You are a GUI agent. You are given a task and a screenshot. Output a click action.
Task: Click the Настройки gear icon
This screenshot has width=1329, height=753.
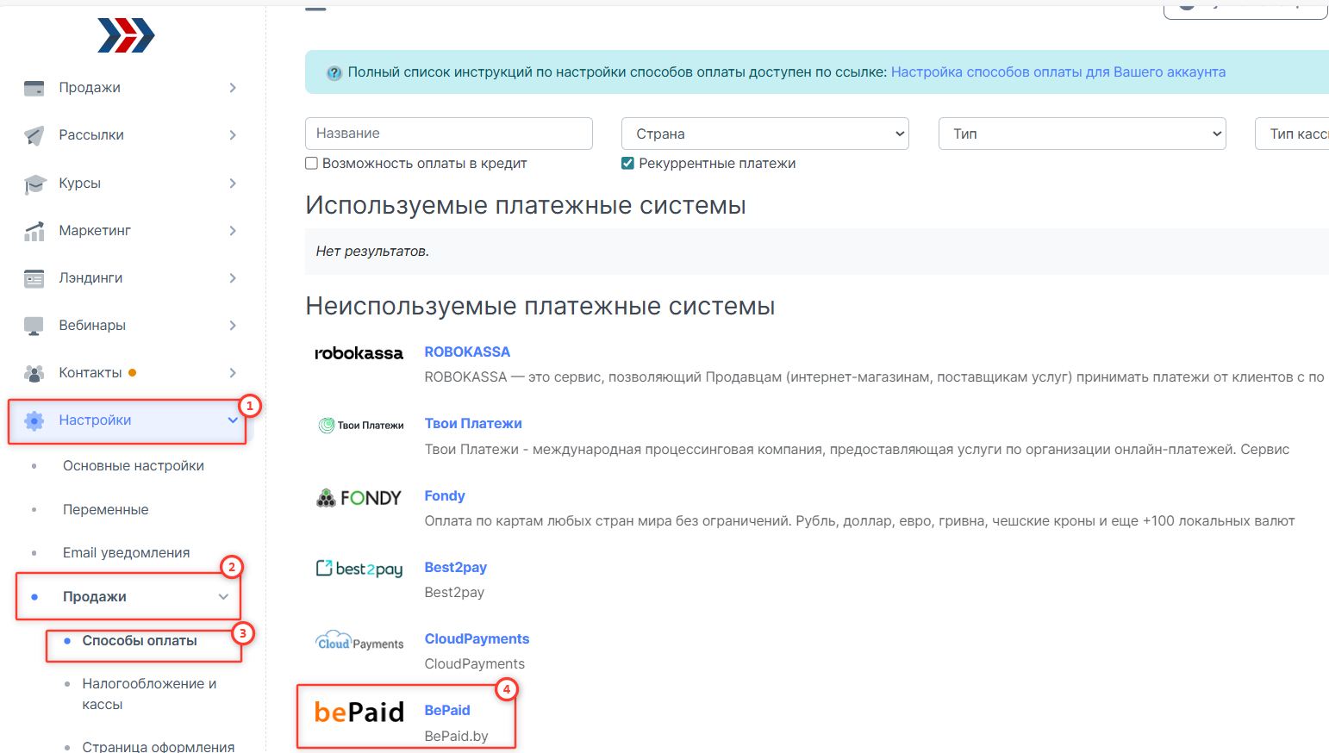click(34, 420)
